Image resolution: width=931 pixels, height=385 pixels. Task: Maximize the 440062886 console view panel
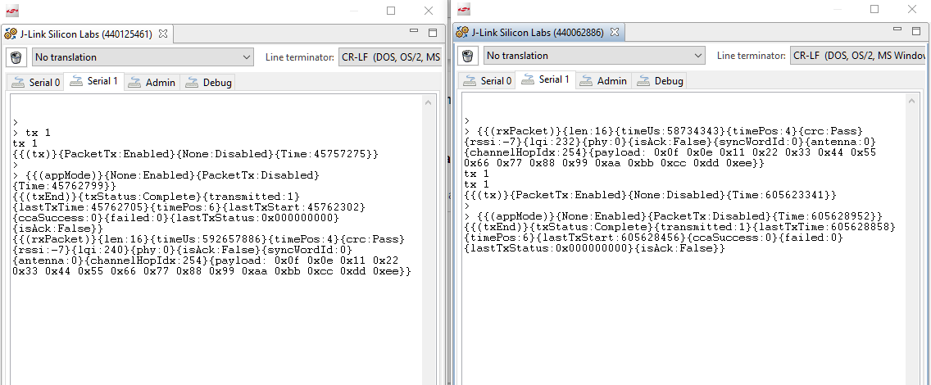click(x=916, y=32)
